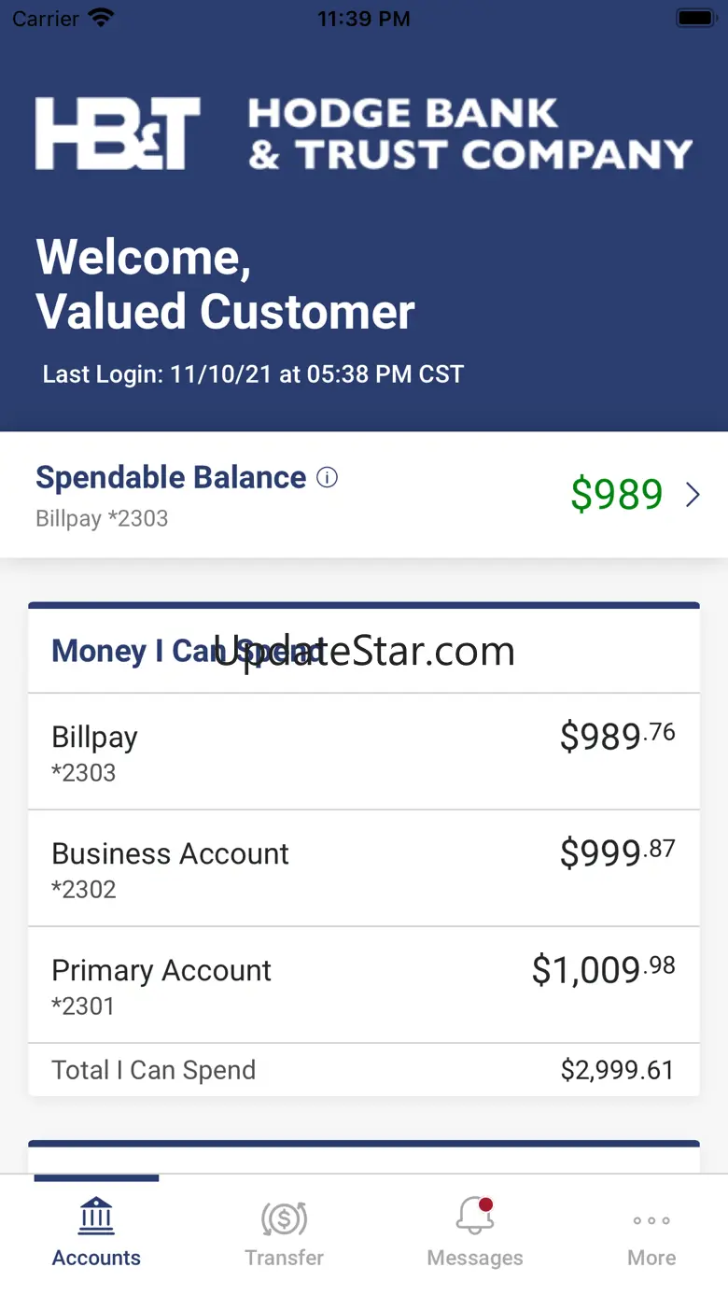
Task: Open the Accounts bank building icon
Action: 97,1217
